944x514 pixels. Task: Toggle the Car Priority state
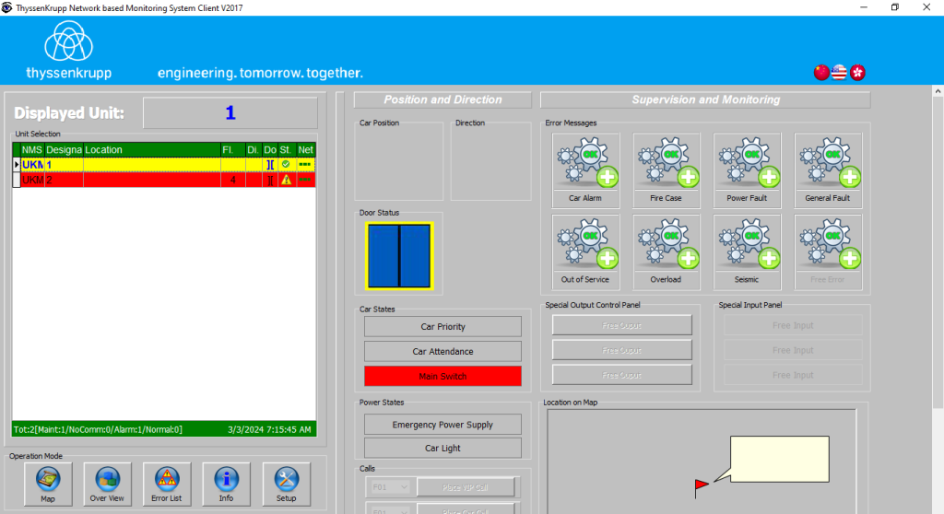(442, 327)
